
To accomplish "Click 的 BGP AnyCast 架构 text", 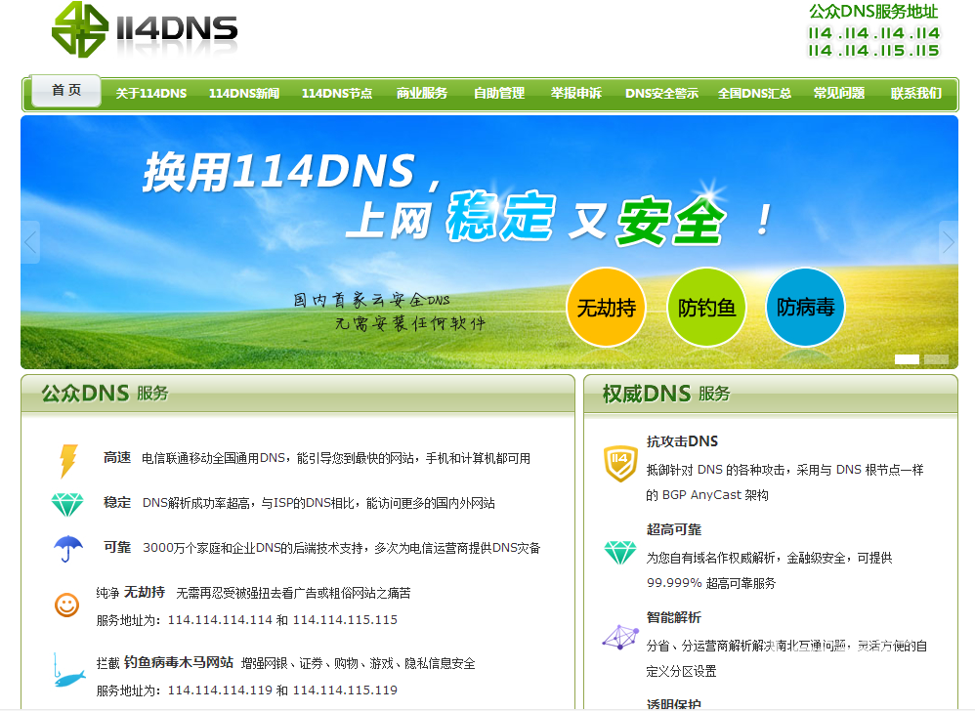I will coord(707,495).
